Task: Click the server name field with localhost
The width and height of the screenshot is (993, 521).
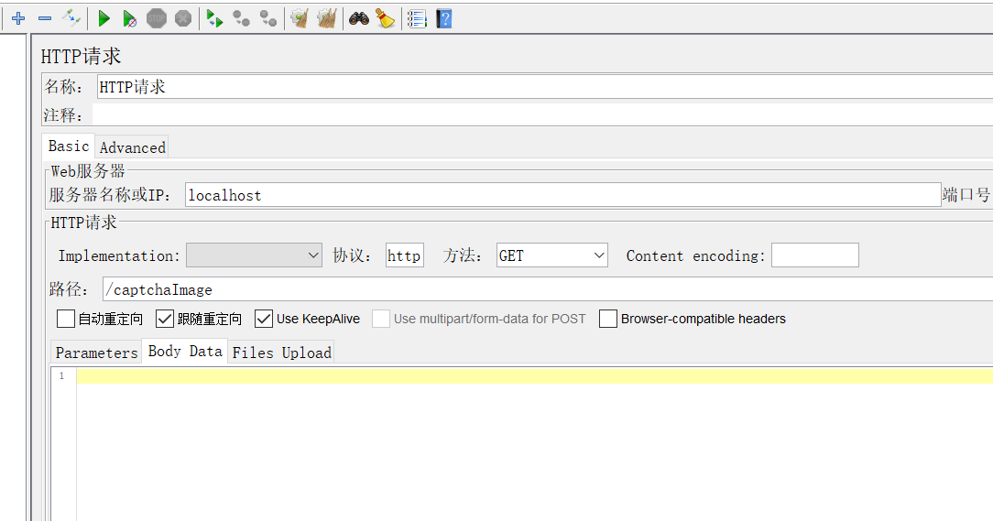Action: pos(563,195)
